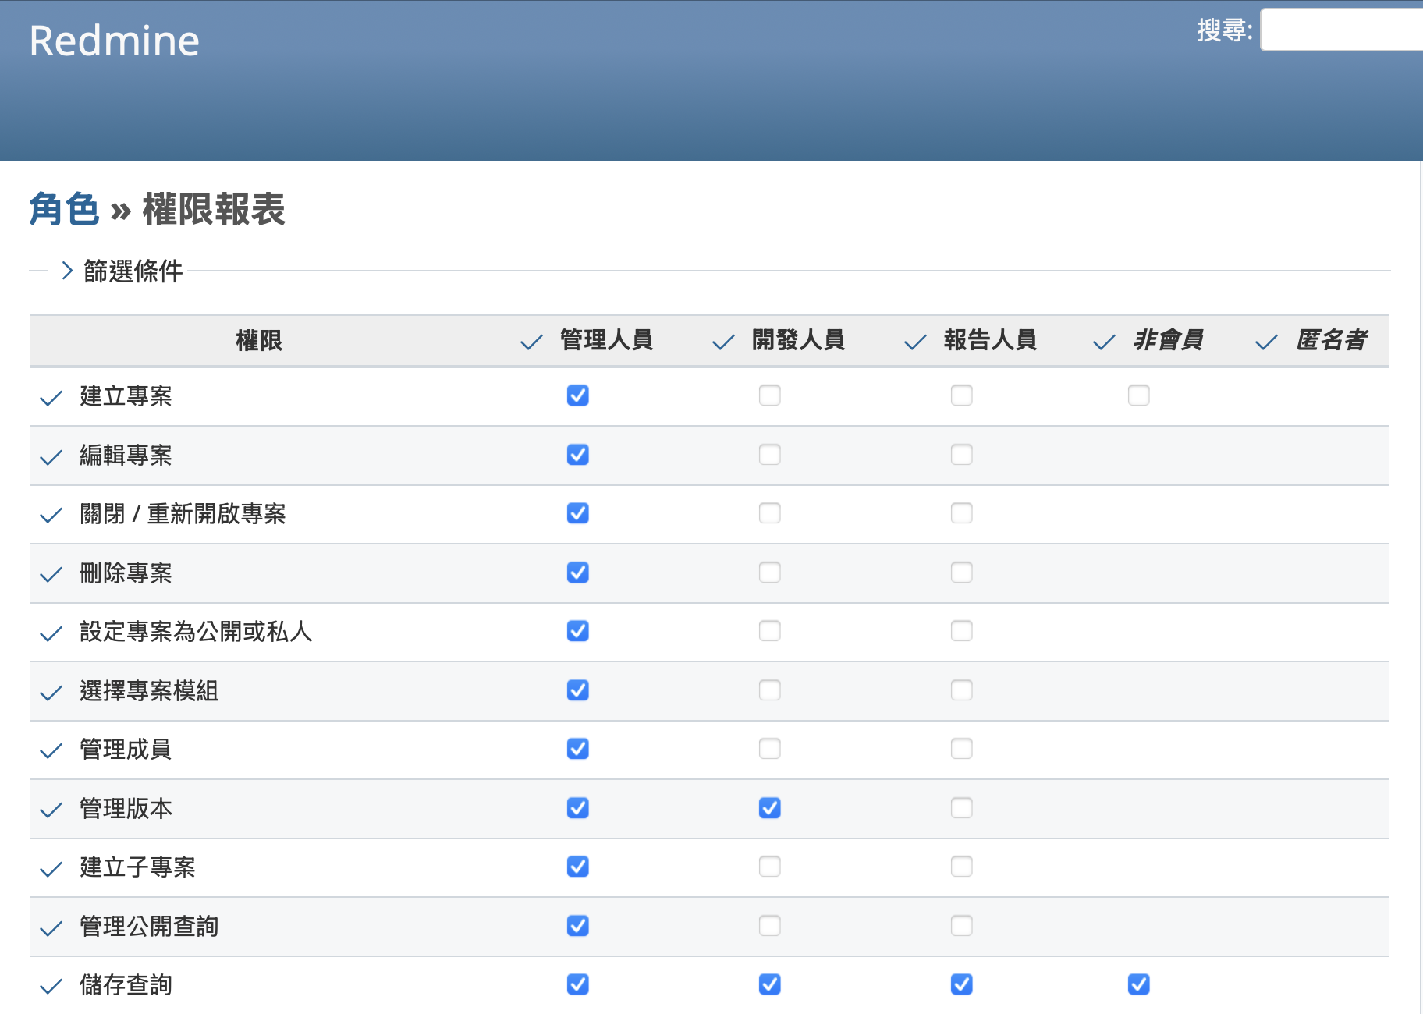Click the check-all icon beside 開發人員 column header
1423x1014 pixels.
pos(723,342)
